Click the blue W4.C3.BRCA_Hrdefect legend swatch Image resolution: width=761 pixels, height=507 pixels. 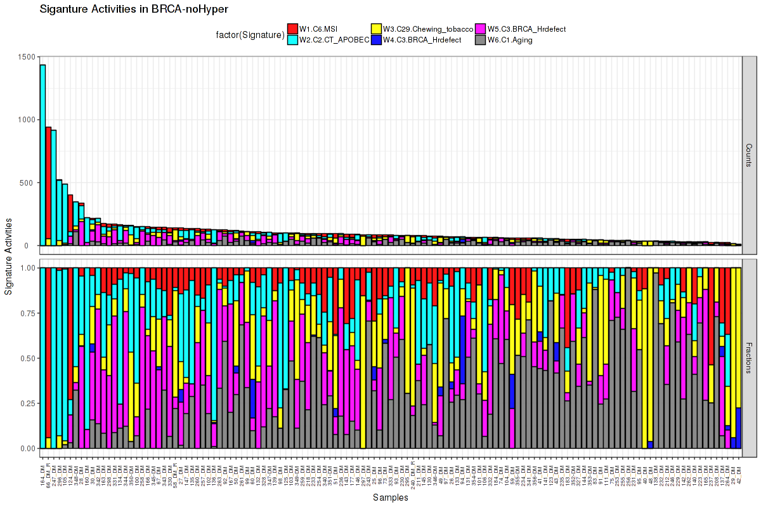[376, 39]
